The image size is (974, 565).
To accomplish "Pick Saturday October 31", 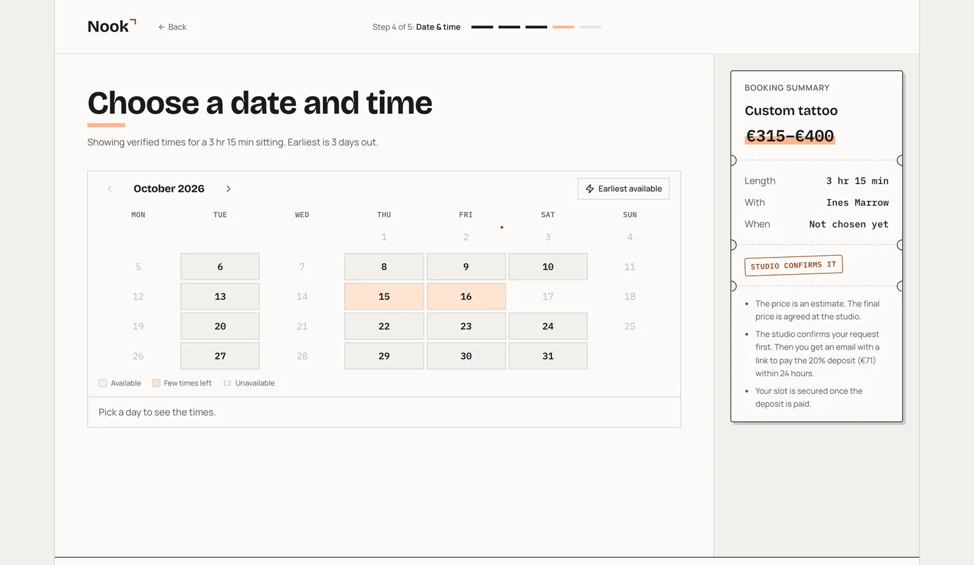I will coord(548,356).
